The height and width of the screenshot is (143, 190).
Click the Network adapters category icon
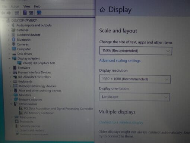(16, 99)
